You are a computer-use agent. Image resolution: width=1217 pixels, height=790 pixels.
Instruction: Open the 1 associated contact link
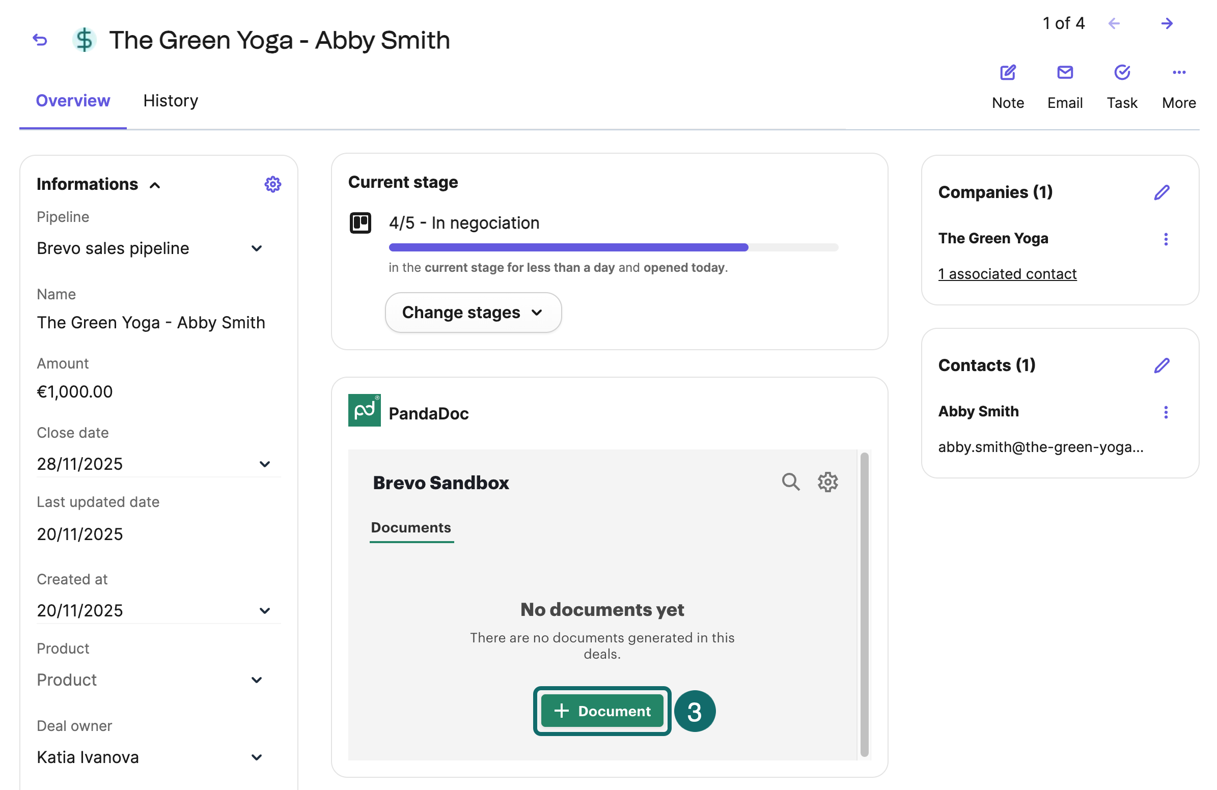[x=1007, y=274]
